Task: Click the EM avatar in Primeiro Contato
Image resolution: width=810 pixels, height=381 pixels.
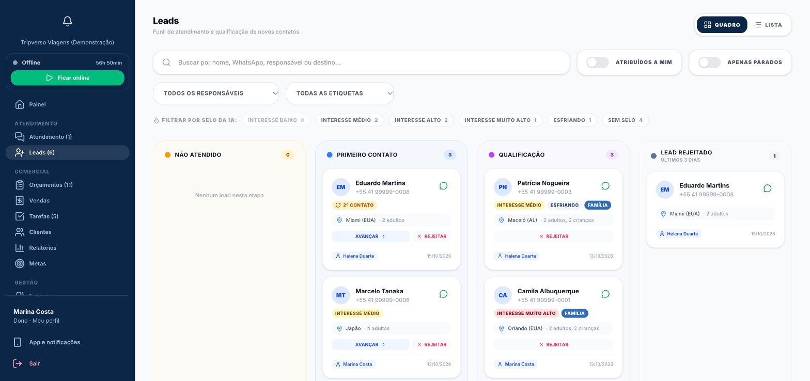Action: [341, 187]
